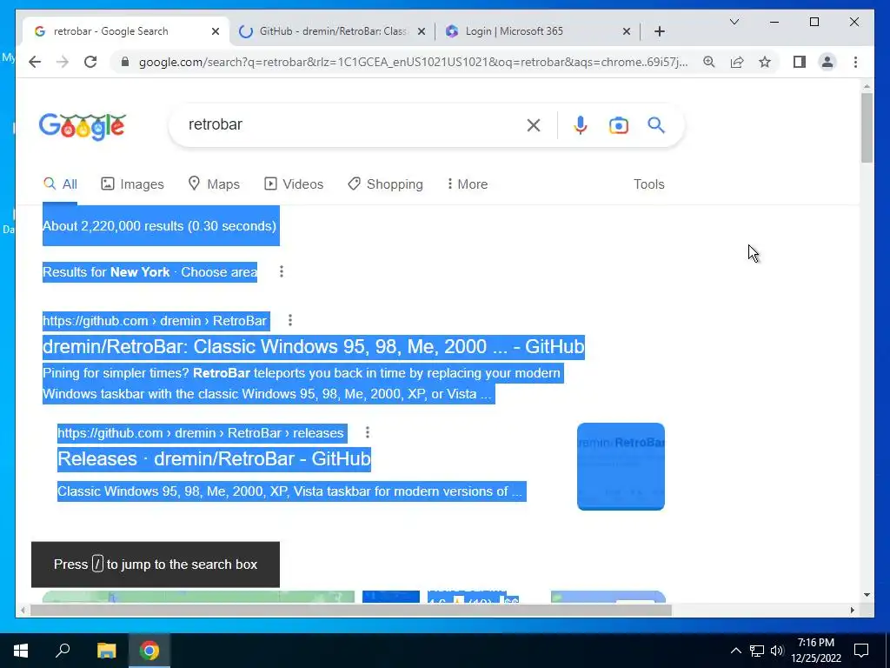Search by image camera icon
Image resolution: width=890 pixels, height=668 pixels.
619,125
